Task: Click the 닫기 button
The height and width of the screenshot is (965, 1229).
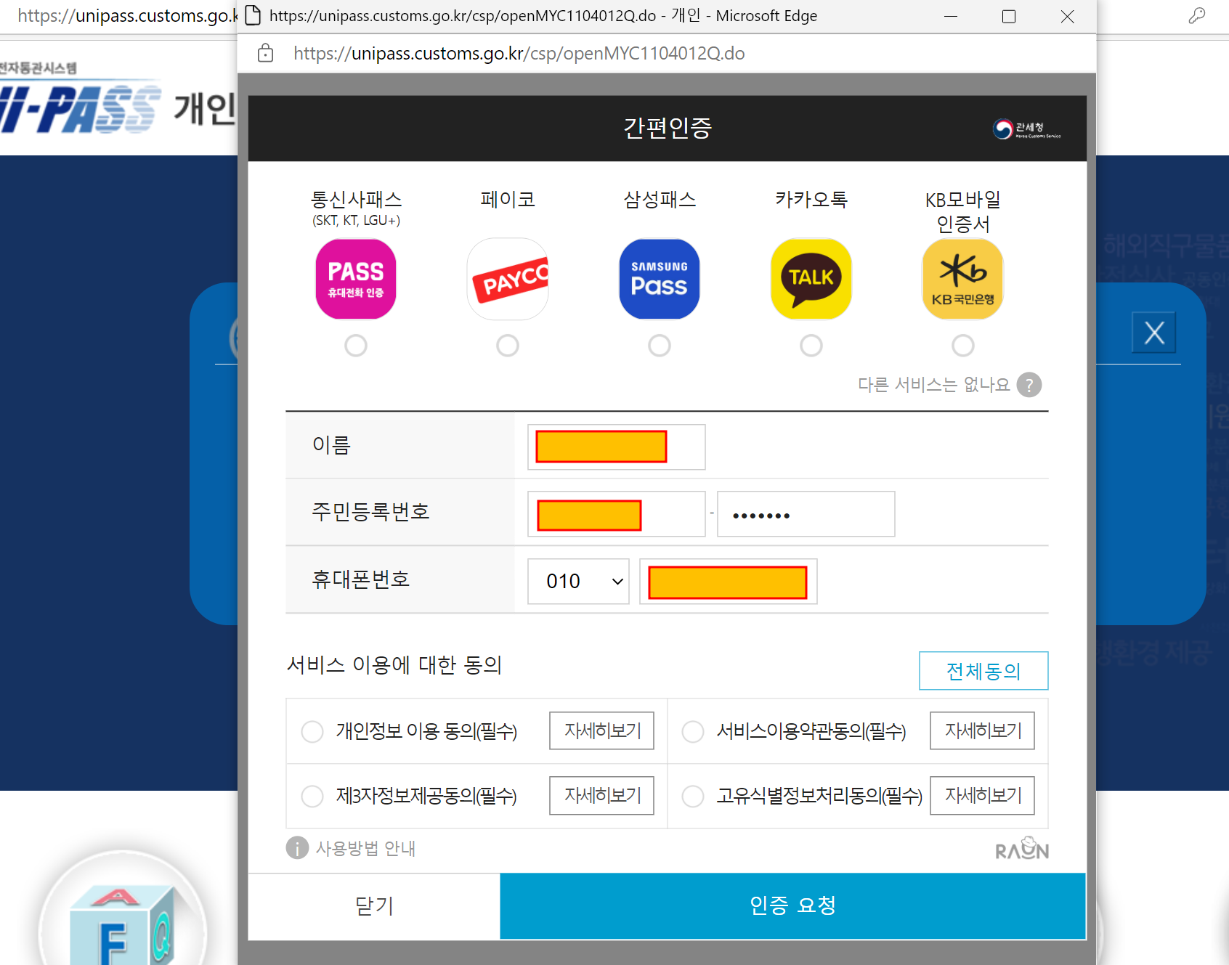Action: 374,905
